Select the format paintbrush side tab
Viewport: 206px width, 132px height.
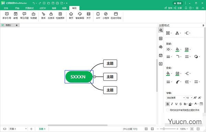click(x=161, y=30)
